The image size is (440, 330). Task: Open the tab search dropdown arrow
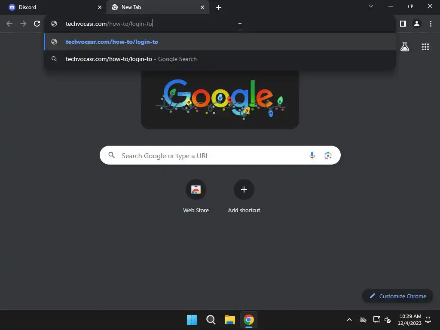click(x=371, y=6)
